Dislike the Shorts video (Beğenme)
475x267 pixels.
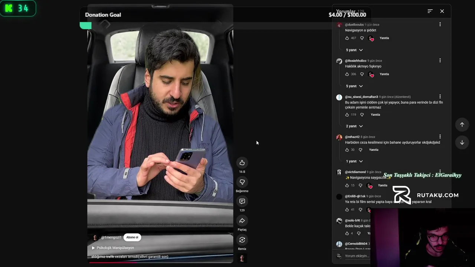(x=242, y=182)
